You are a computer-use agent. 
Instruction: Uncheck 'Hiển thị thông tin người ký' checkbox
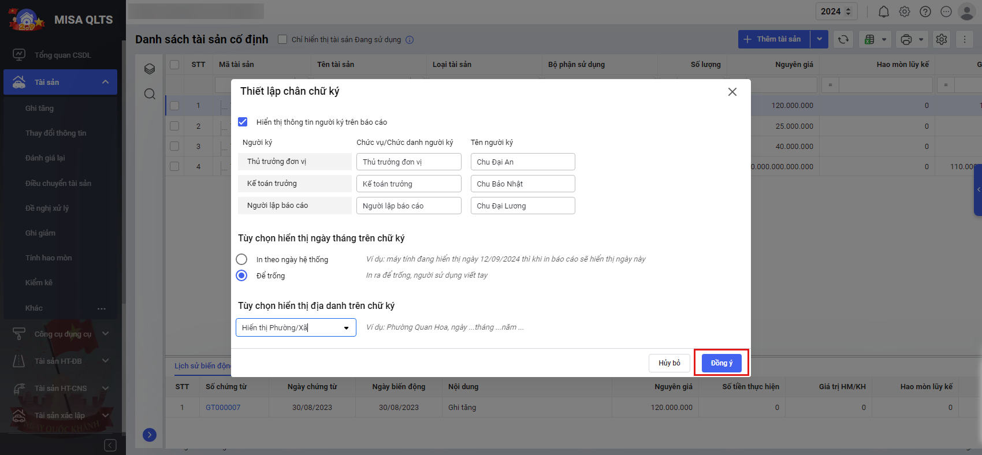pyautogui.click(x=243, y=122)
